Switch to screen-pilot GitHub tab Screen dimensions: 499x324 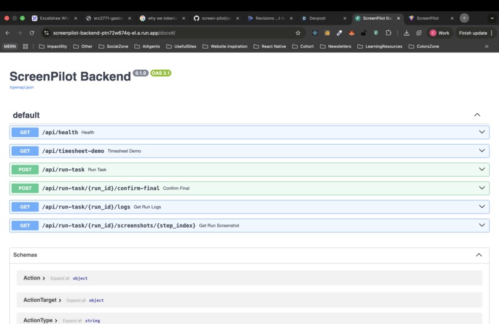click(x=217, y=18)
